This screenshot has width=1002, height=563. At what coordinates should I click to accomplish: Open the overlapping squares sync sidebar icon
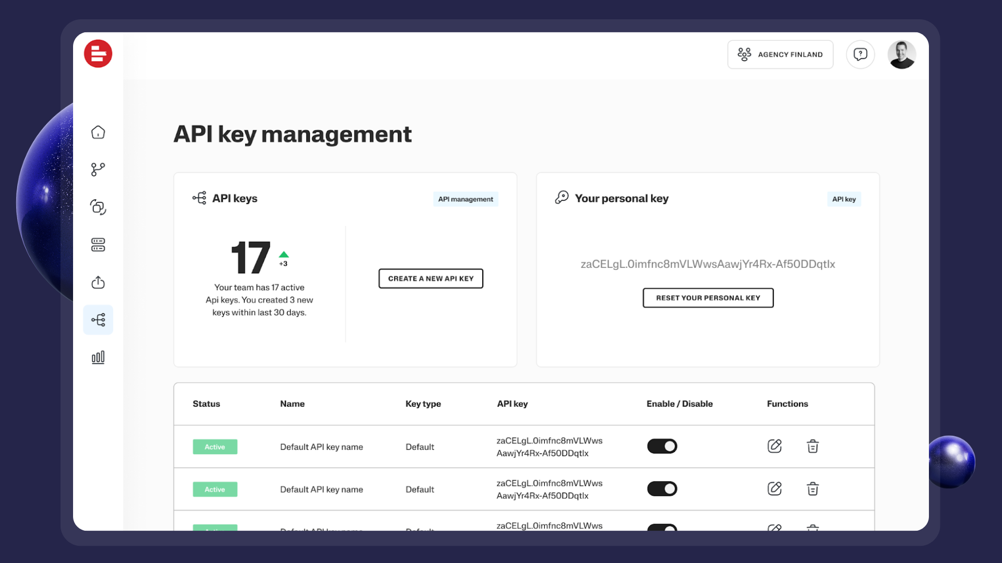(x=98, y=207)
